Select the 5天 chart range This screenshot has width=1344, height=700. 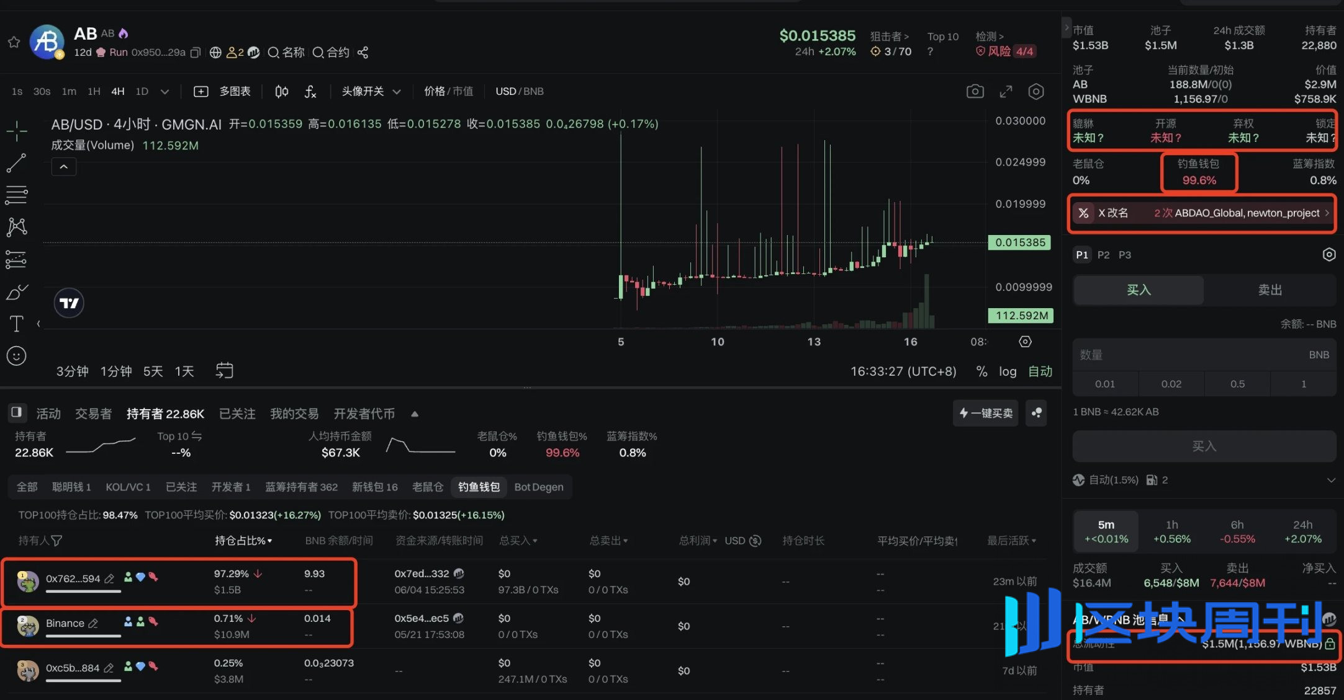[x=153, y=371]
